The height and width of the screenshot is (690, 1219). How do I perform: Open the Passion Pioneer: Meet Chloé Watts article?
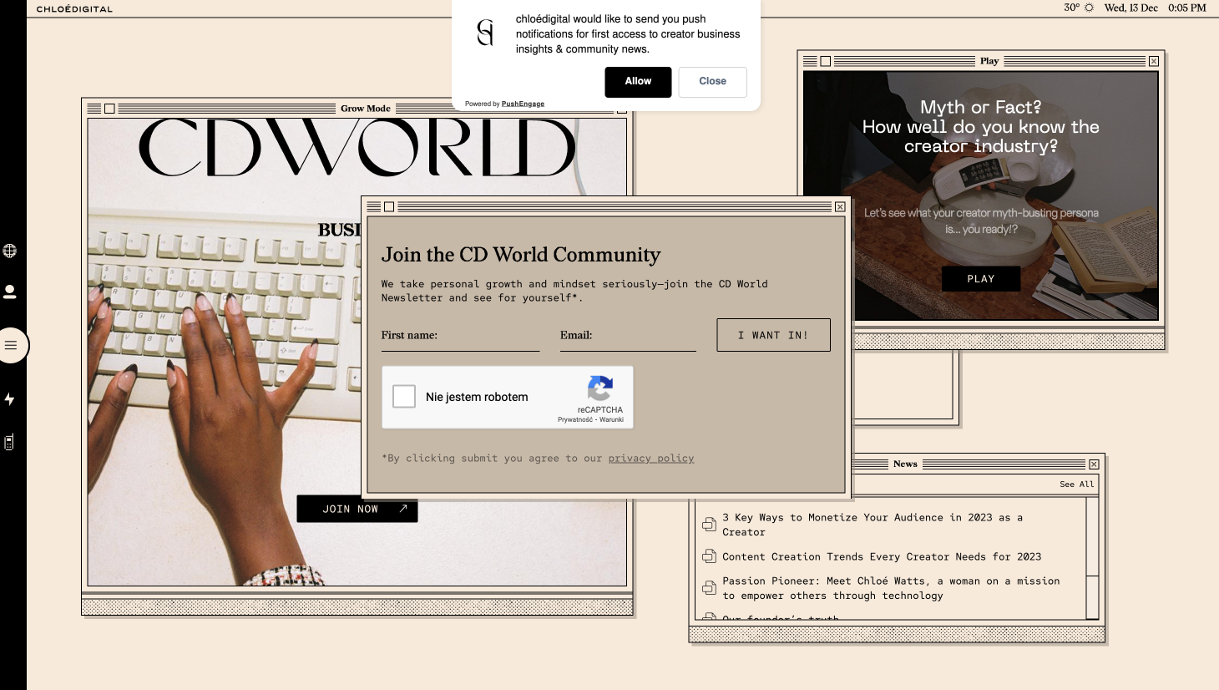(891, 588)
